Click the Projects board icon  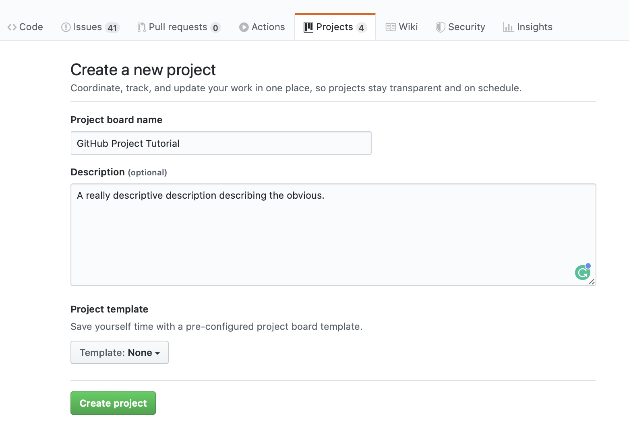pos(308,27)
